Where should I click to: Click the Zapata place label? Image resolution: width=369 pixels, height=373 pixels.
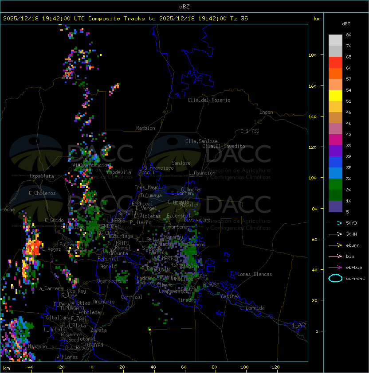tap(98, 330)
